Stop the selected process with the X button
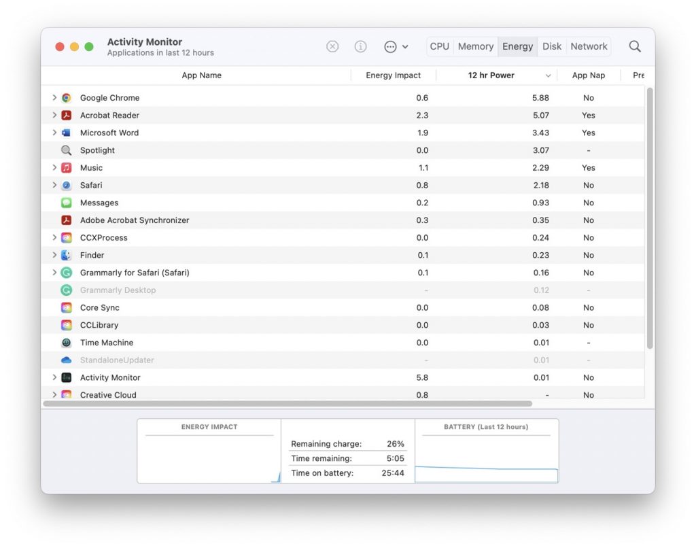 332,46
